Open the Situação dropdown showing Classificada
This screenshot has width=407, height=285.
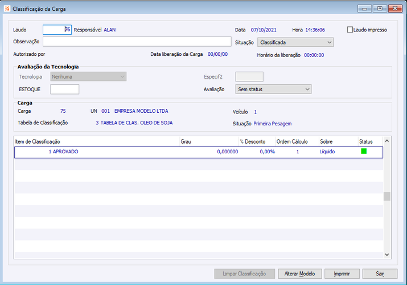295,42
